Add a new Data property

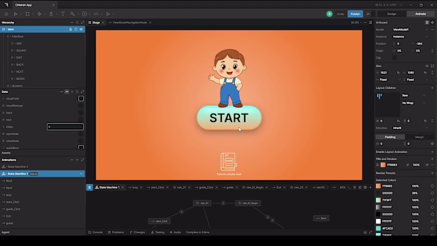72,92
